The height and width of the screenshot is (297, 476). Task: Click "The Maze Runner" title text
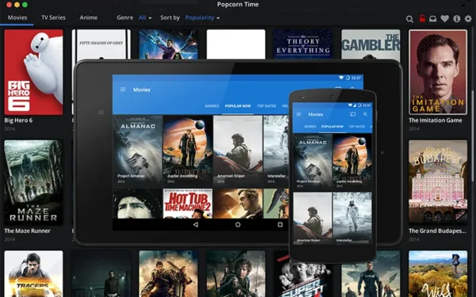click(x=27, y=231)
